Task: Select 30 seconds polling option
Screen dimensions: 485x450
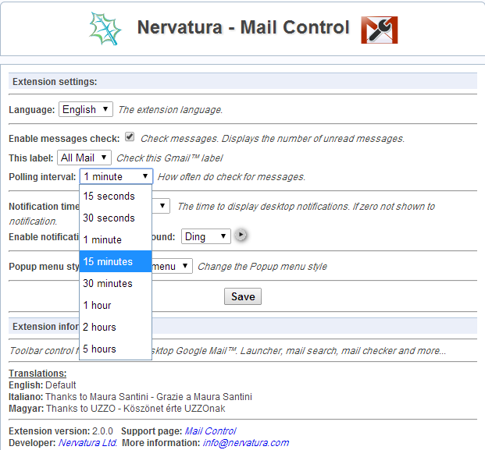Action: (116, 218)
